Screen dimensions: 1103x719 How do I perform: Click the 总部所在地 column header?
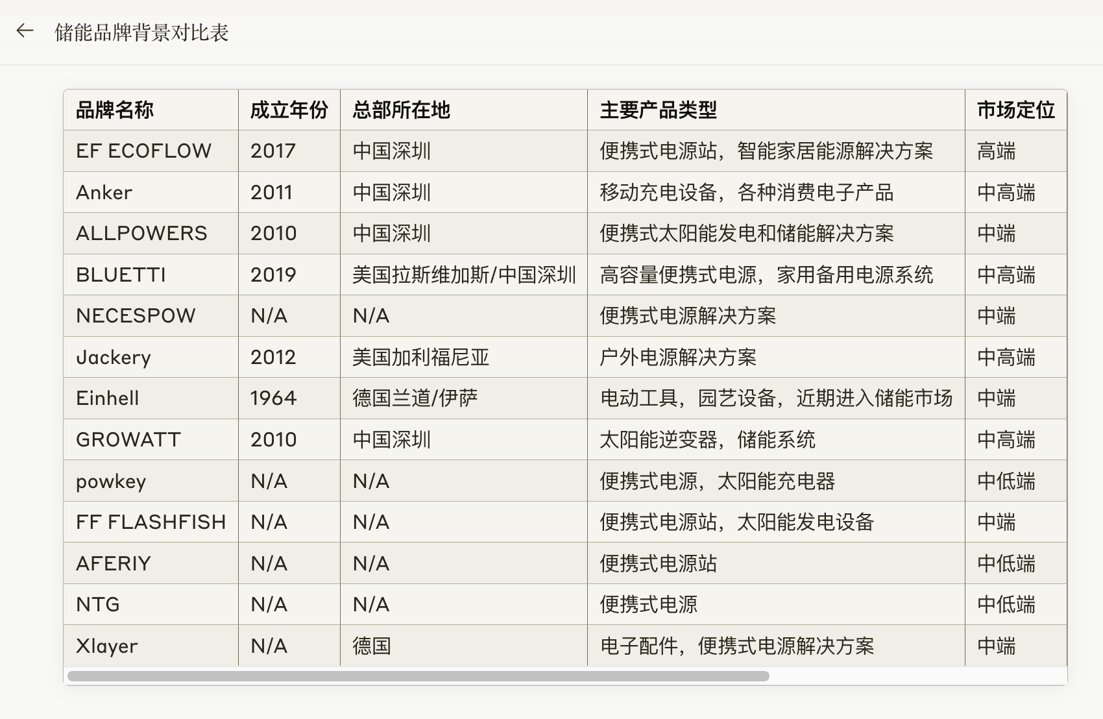coord(464,110)
